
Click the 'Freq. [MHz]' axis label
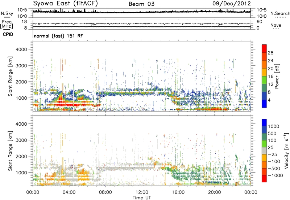[x=7, y=25]
